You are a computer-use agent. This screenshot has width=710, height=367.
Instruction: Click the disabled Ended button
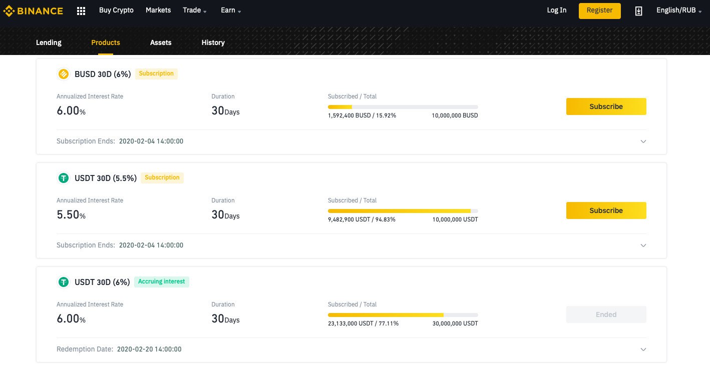click(x=606, y=314)
